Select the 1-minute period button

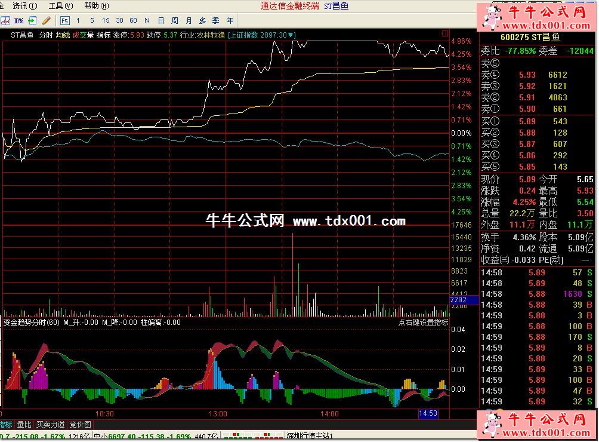[78, 21]
